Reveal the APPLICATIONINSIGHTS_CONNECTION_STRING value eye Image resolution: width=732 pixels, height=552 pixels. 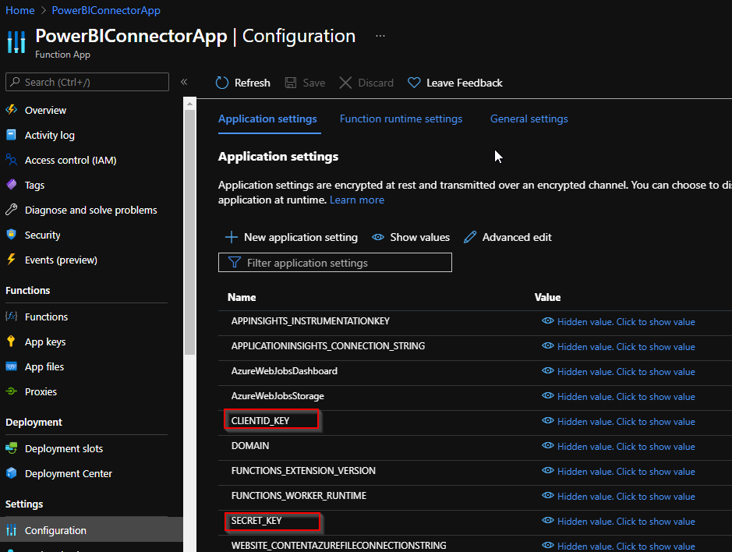pos(547,345)
